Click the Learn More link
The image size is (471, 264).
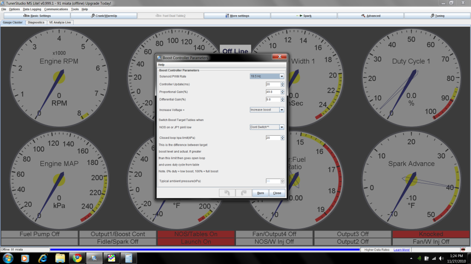click(x=401, y=249)
